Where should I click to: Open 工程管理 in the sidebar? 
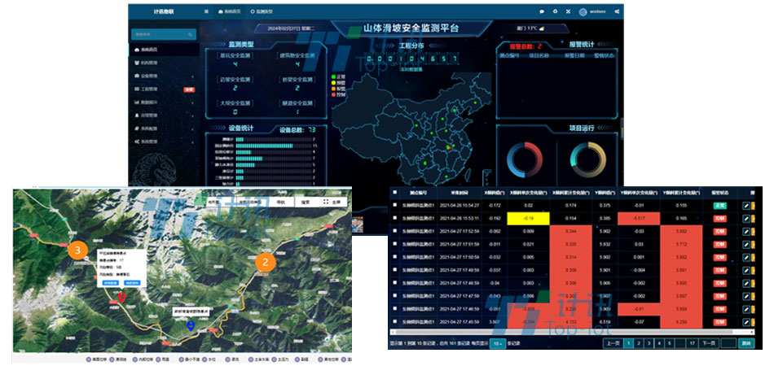tap(164, 89)
